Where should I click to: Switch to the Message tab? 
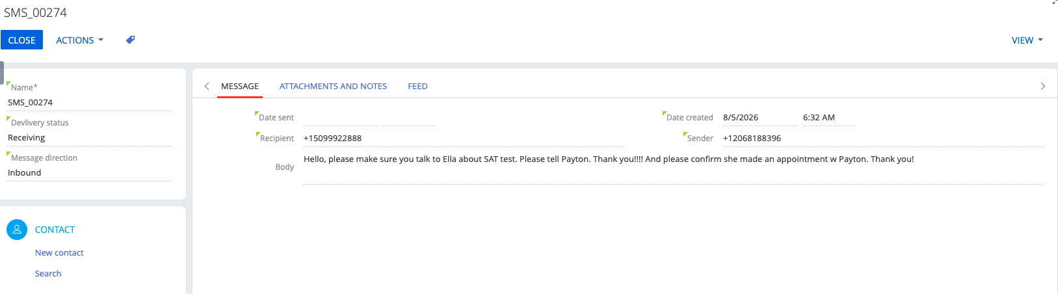(240, 87)
